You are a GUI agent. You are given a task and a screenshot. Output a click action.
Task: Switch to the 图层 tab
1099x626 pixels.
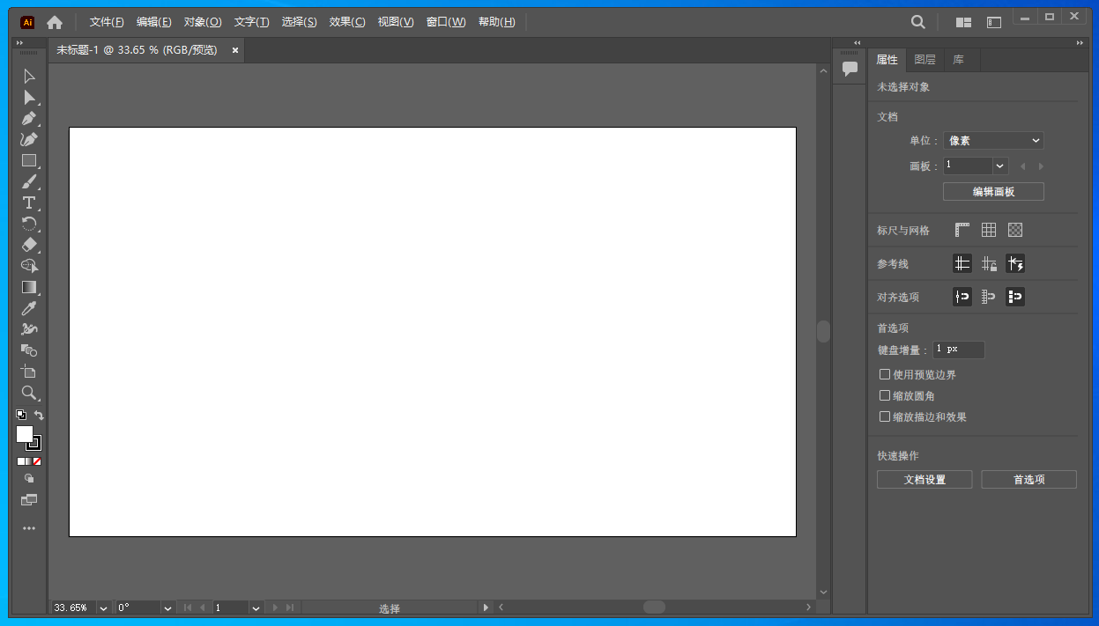(x=924, y=60)
